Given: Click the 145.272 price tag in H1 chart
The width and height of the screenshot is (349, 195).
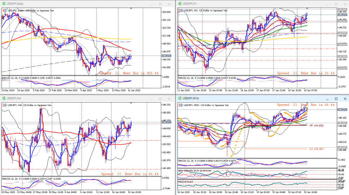Looking at the screenshot, I should [x=342, y=15].
